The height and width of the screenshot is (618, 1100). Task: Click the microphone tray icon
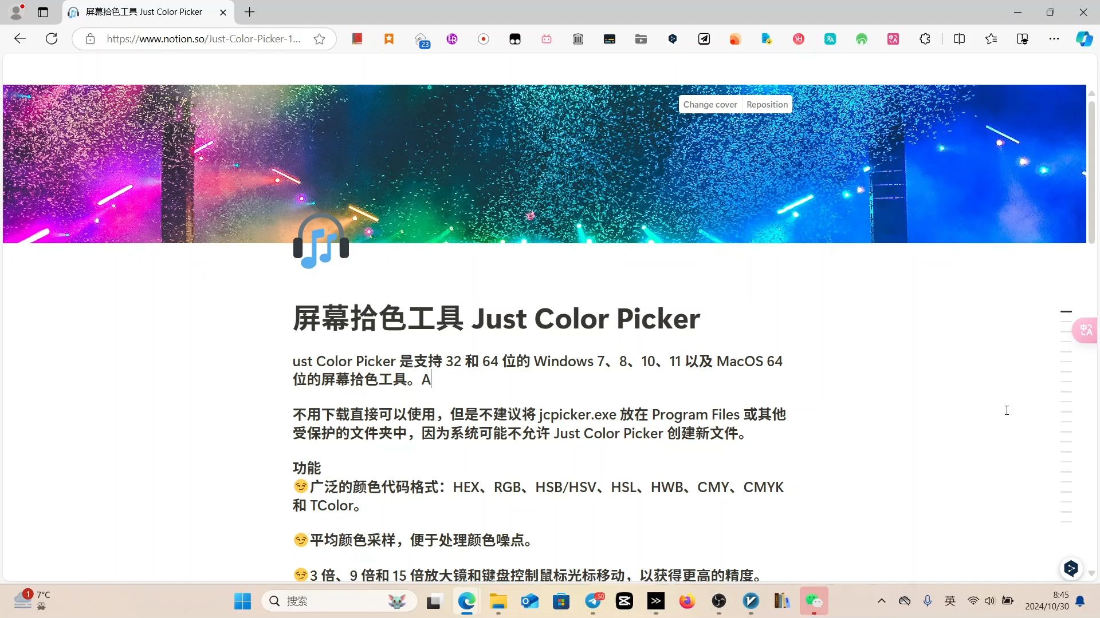tap(928, 601)
